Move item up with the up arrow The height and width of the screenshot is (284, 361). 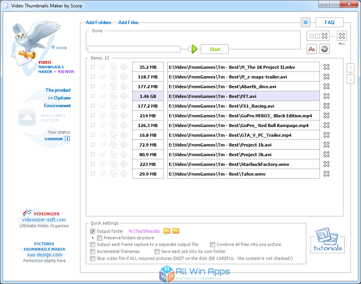click(351, 68)
